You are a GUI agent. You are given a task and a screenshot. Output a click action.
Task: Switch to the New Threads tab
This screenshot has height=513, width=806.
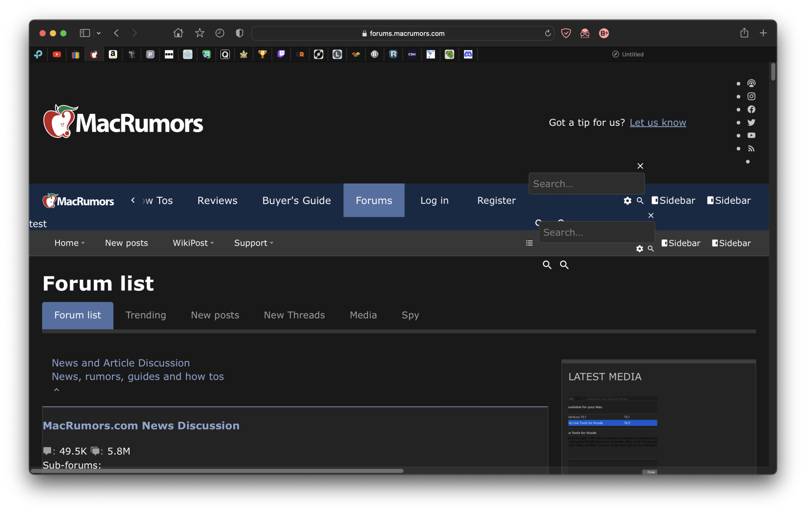tap(295, 315)
